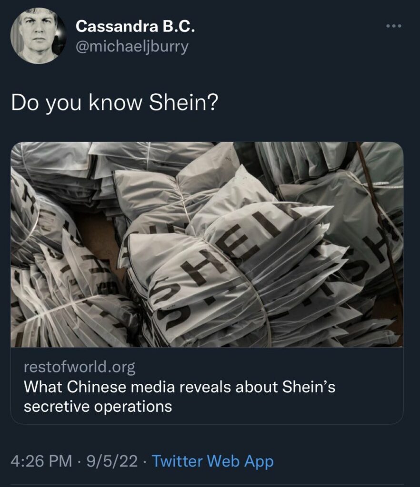Open the three-dot more options menu
Image resolution: width=420 pixels, height=487 pixels.
coord(394,26)
